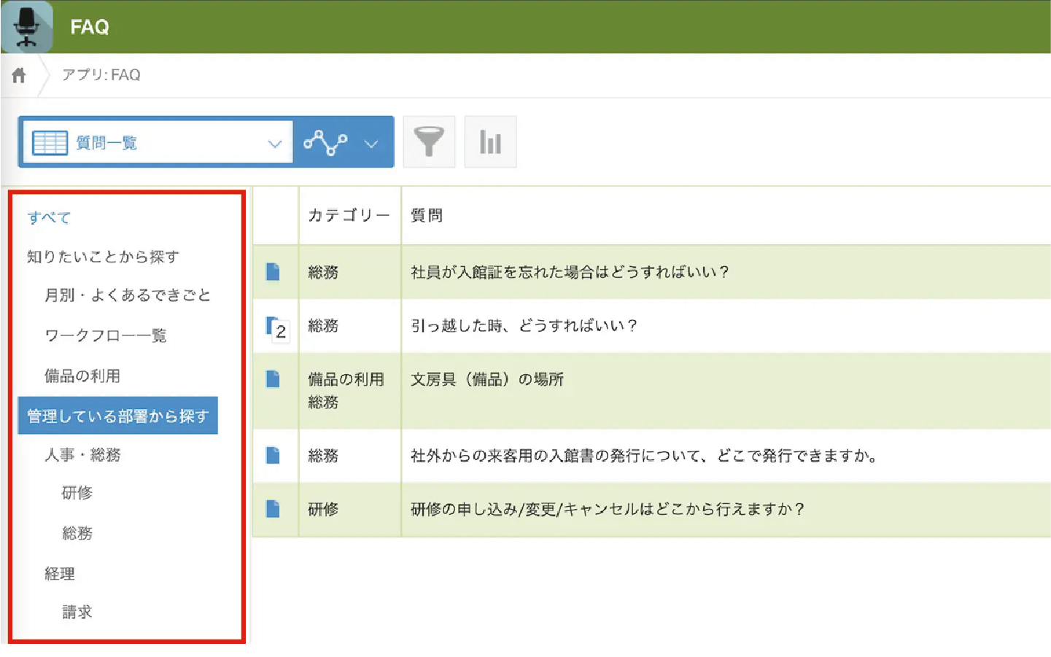
Task: Click the FAQ app chair icon
Action: (x=27, y=27)
